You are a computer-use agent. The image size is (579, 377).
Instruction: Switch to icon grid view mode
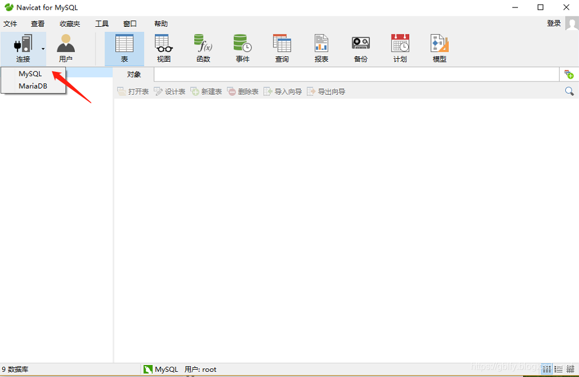point(547,369)
